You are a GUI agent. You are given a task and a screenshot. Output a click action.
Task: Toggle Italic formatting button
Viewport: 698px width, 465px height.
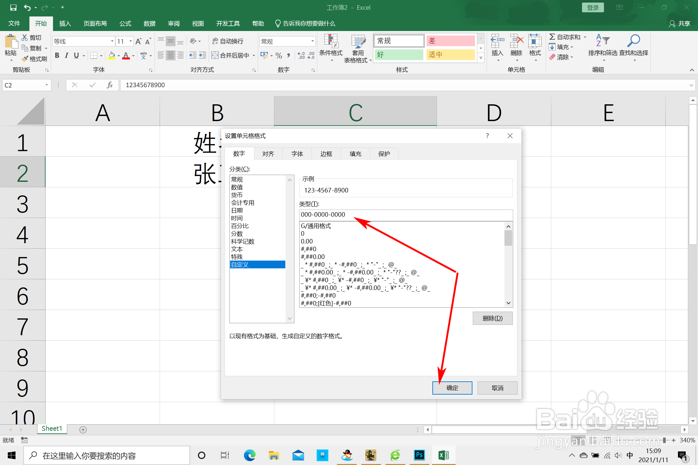coord(67,56)
